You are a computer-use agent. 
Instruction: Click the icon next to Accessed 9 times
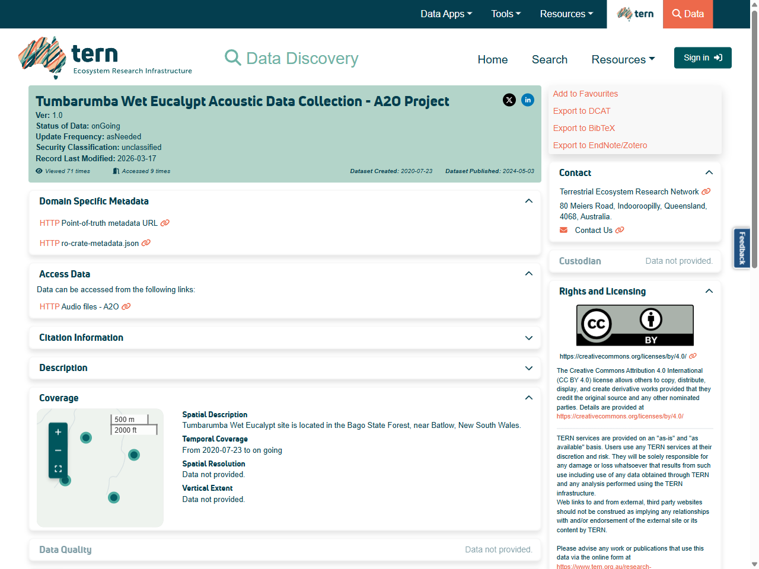pos(116,171)
